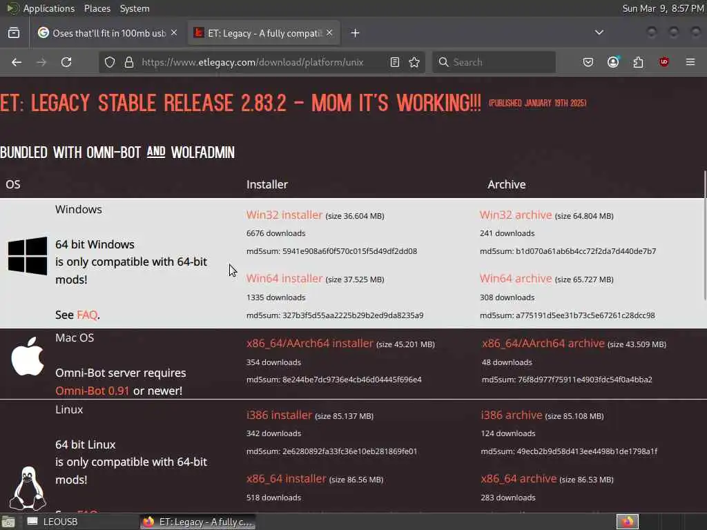The image size is (707, 530).
Task: Expand the list all tabs chevron
Action: pyautogui.click(x=599, y=32)
